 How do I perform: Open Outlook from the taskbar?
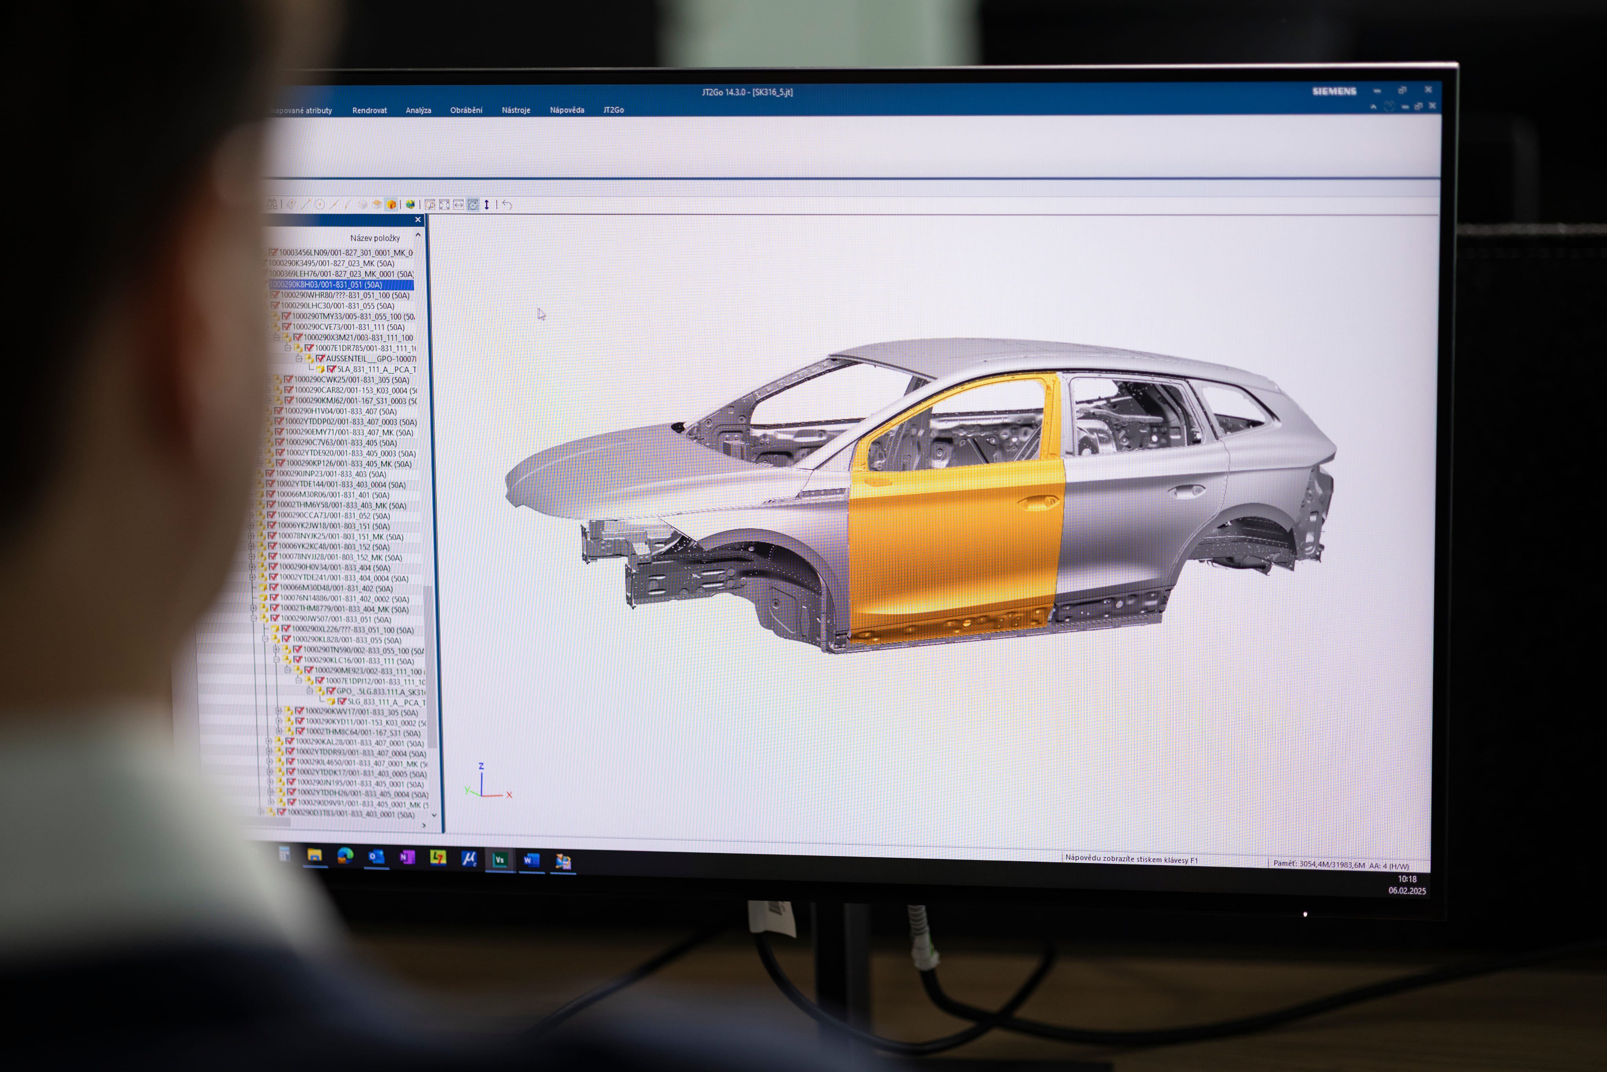point(376,857)
